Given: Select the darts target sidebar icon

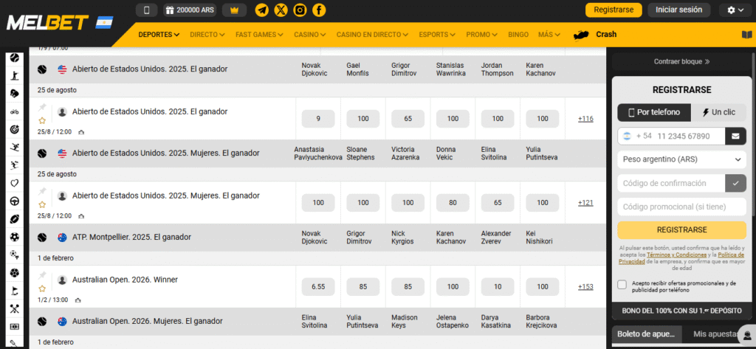Looking at the screenshot, I should pos(15,130).
